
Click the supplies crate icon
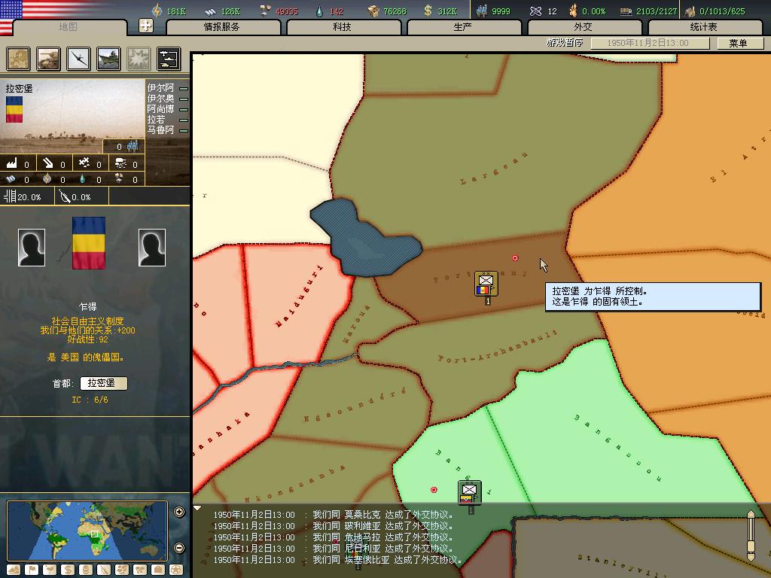[x=373, y=11]
